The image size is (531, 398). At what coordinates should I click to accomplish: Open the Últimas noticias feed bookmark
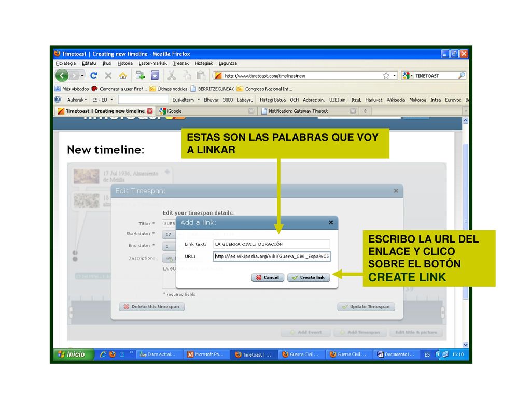169,89
